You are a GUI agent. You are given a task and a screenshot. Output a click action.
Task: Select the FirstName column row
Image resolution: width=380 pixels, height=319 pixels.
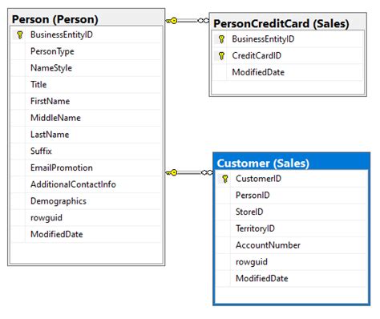click(87, 101)
